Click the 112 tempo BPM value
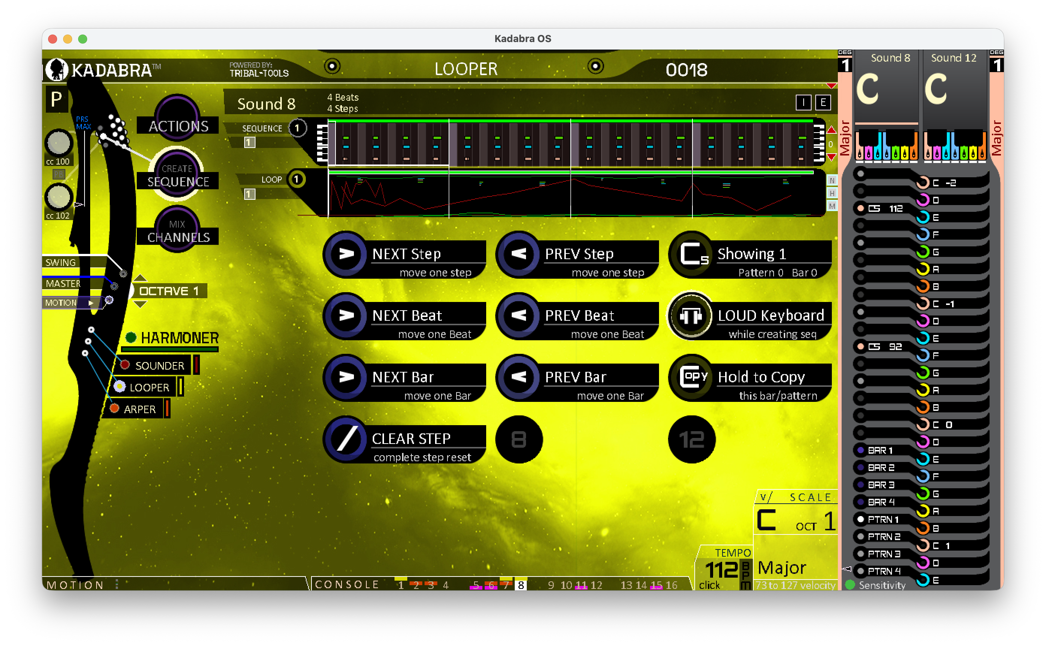Viewport: 1046px width, 646px height. click(721, 570)
